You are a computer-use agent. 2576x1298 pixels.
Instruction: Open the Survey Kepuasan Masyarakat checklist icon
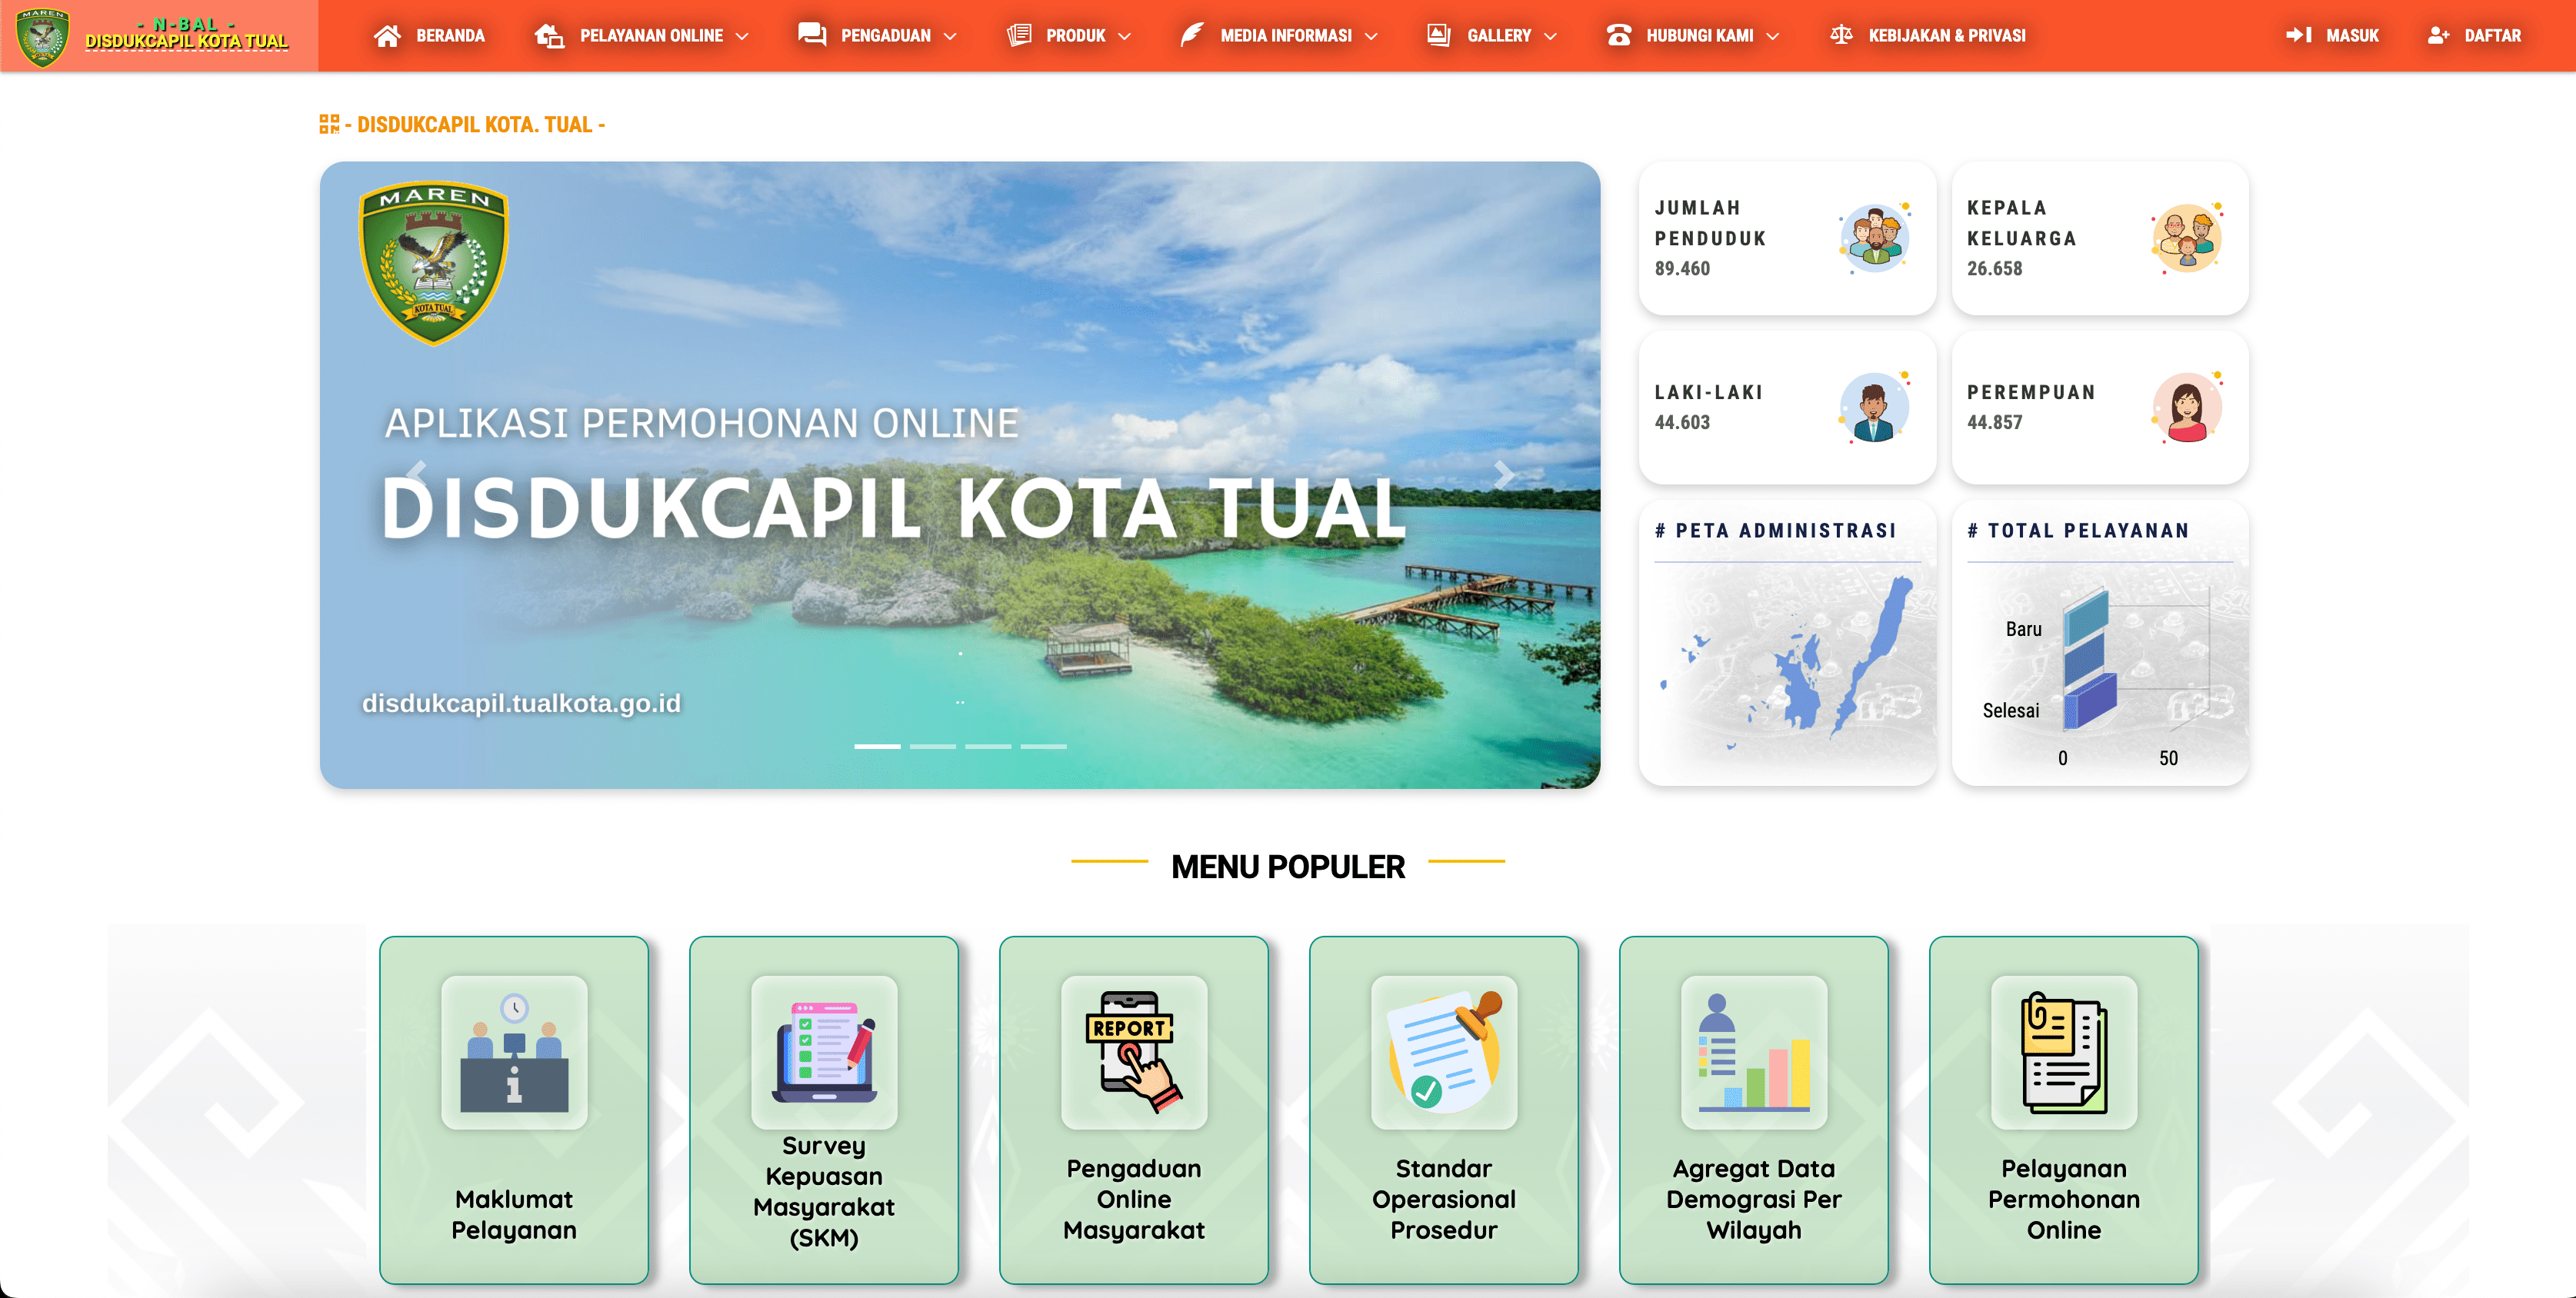[x=824, y=1052]
